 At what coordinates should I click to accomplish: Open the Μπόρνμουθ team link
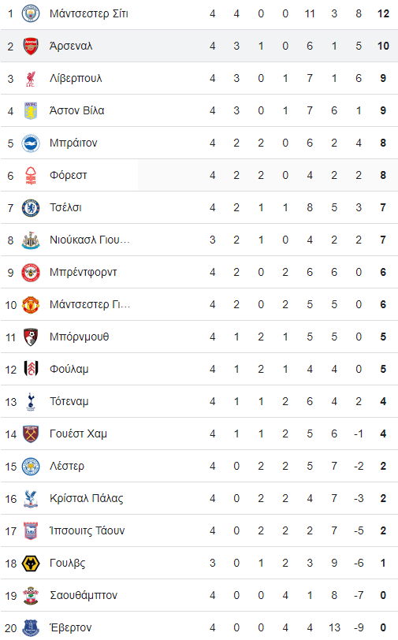coord(79,337)
